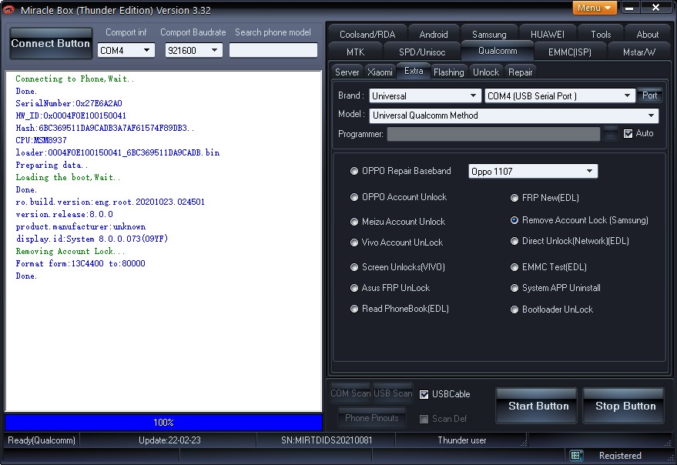Viewport: 677px width, 465px height.
Task: Select System APP Uninstall radio option
Action: [x=514, y=288]
